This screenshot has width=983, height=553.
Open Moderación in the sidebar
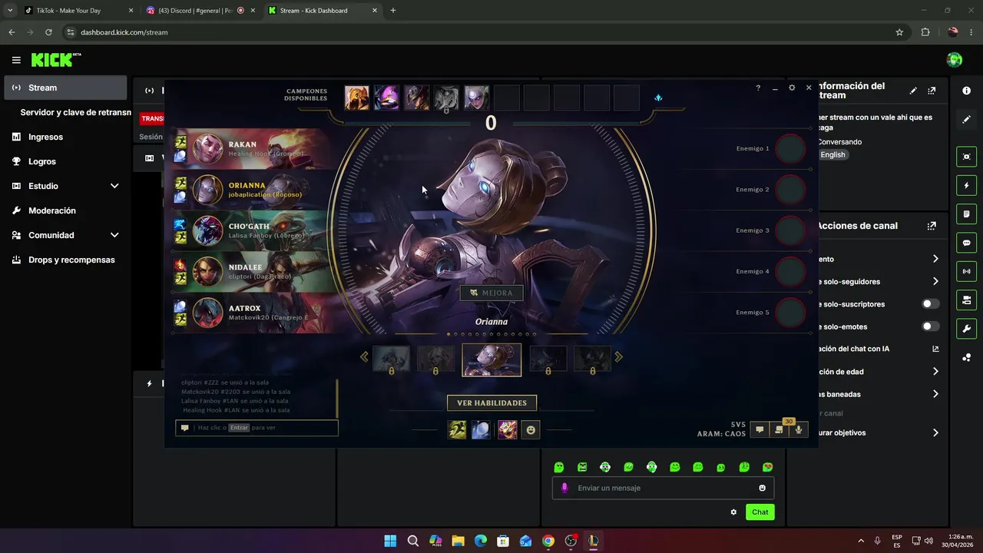coord(65,210)
